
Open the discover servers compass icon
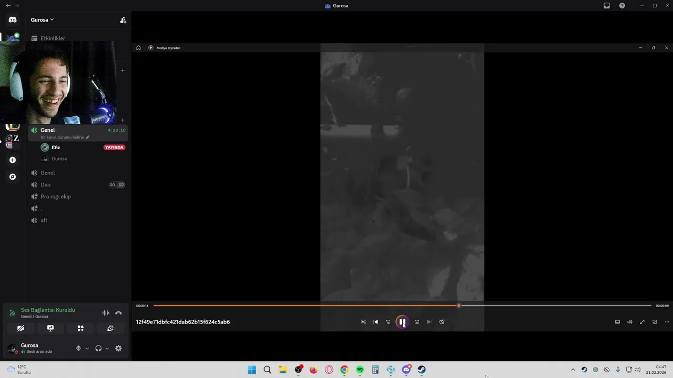click(x=13, y=177)
